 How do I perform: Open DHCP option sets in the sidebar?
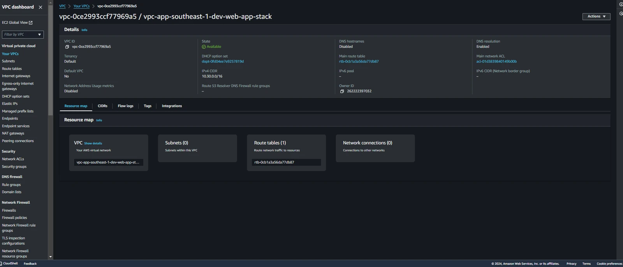click(x=16, y=97)
